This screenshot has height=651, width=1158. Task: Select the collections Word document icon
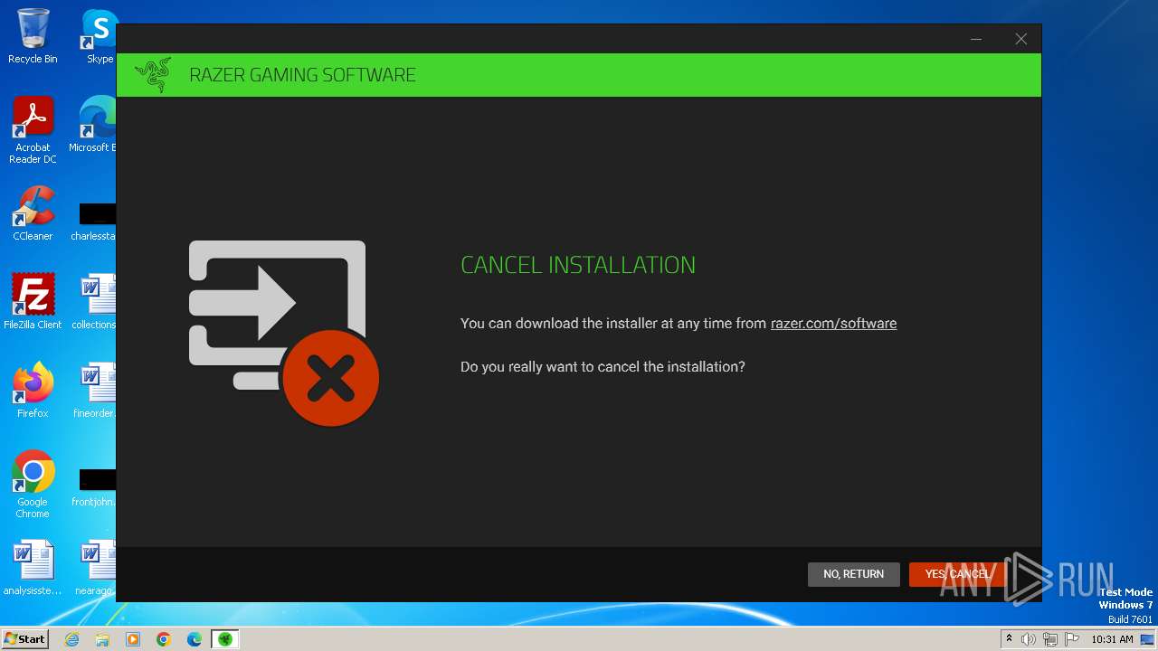(95, 302)
